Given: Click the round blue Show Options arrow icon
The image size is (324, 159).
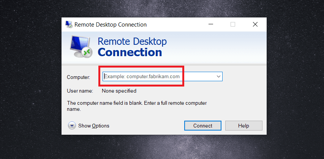Looking at the screenshot, I should tap(72, 126).
